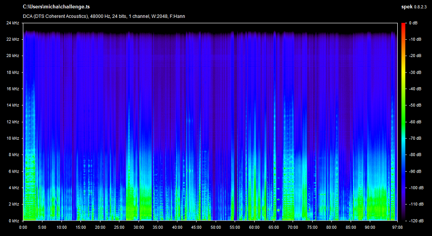Click the 25:00 time axis marker
The width and height of the screenshot is (432, 236).
[119, 227]
